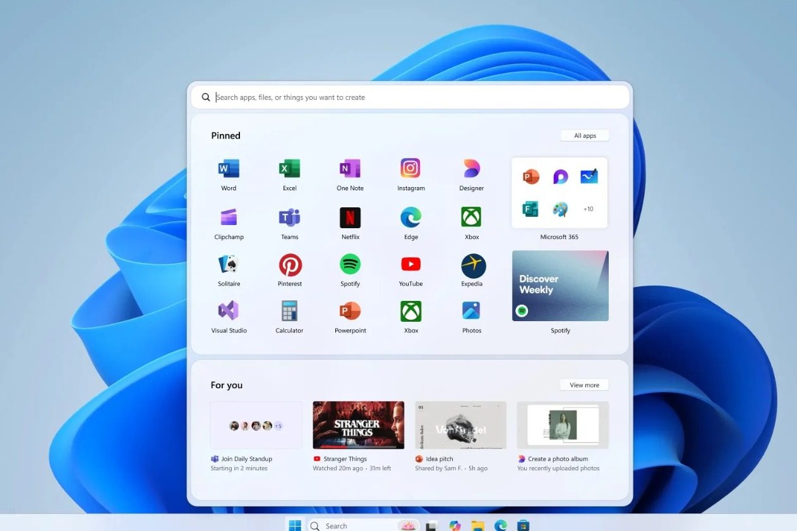Screen dimensions: 797x531
Task: Launch Netflix from pinned apps
Action: [x=350, y=217]
